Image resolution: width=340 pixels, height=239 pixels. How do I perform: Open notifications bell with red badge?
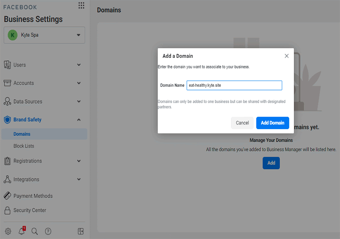pyautogui.click(x=22, y=231)
